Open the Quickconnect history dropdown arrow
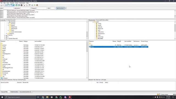 (66, 8)
